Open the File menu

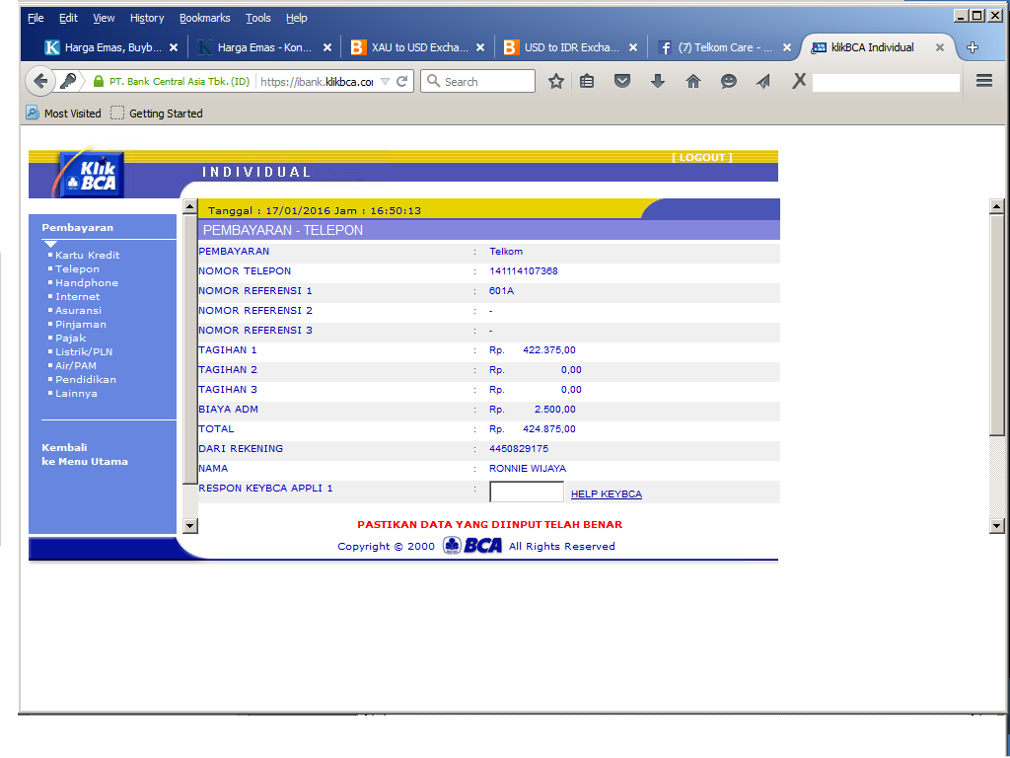(36, 18)
